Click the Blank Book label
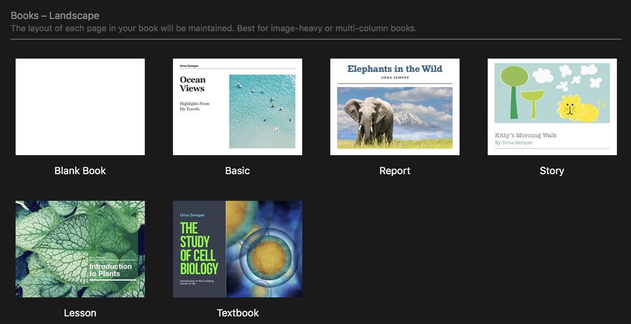The height and width of the screenshot is (324, 631). (80, 170)
